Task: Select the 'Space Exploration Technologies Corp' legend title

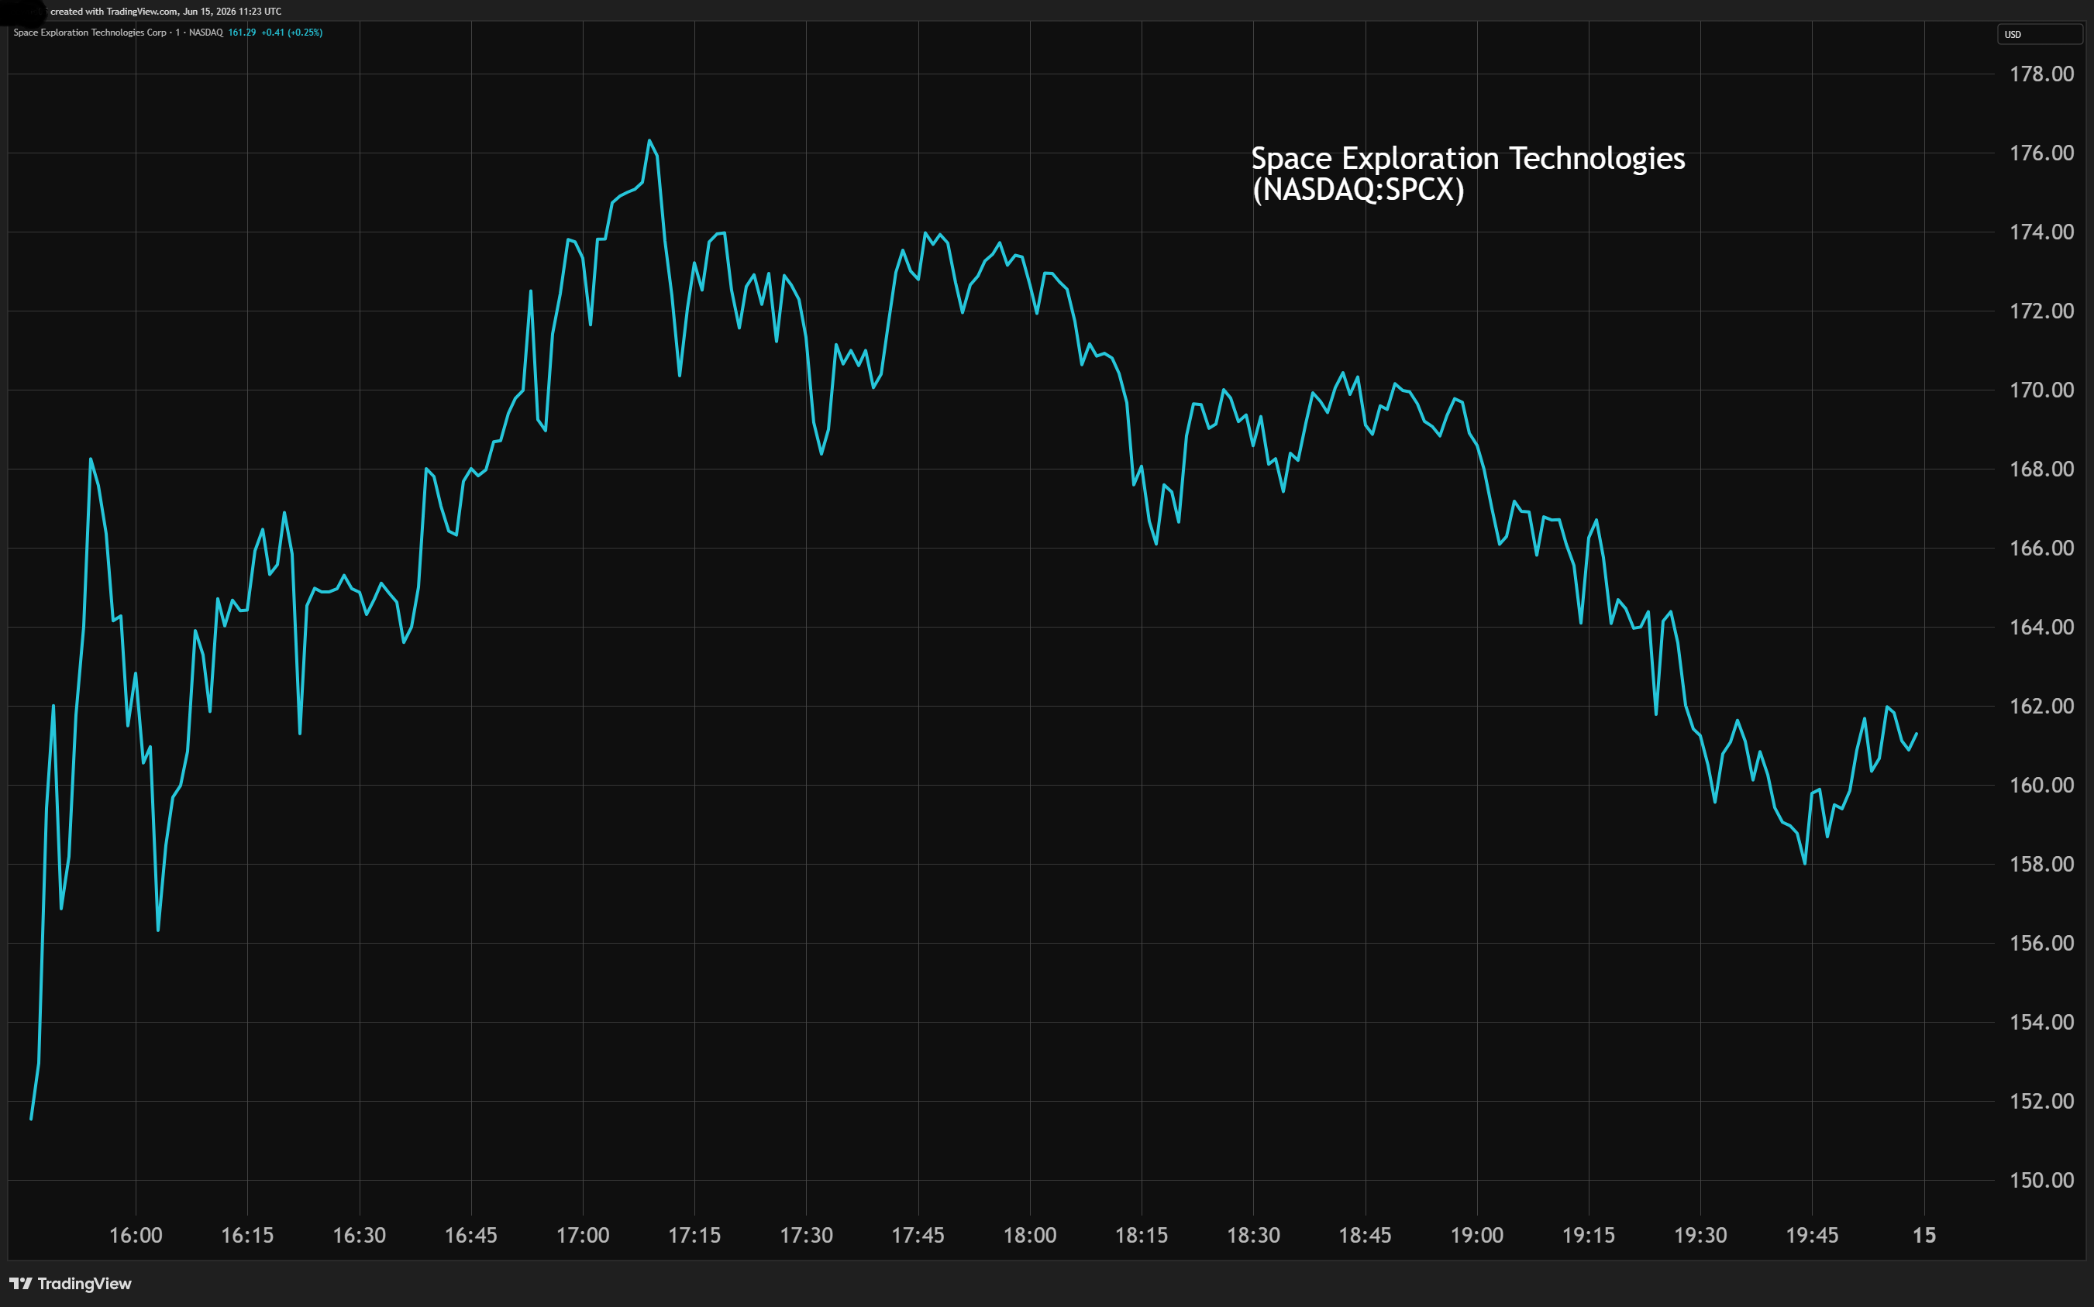Action: pos(90,33)
